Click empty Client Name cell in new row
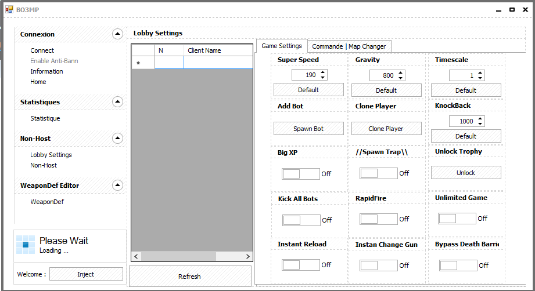The height and width of the screenshot is (291, 535). (x=218, y=63)
